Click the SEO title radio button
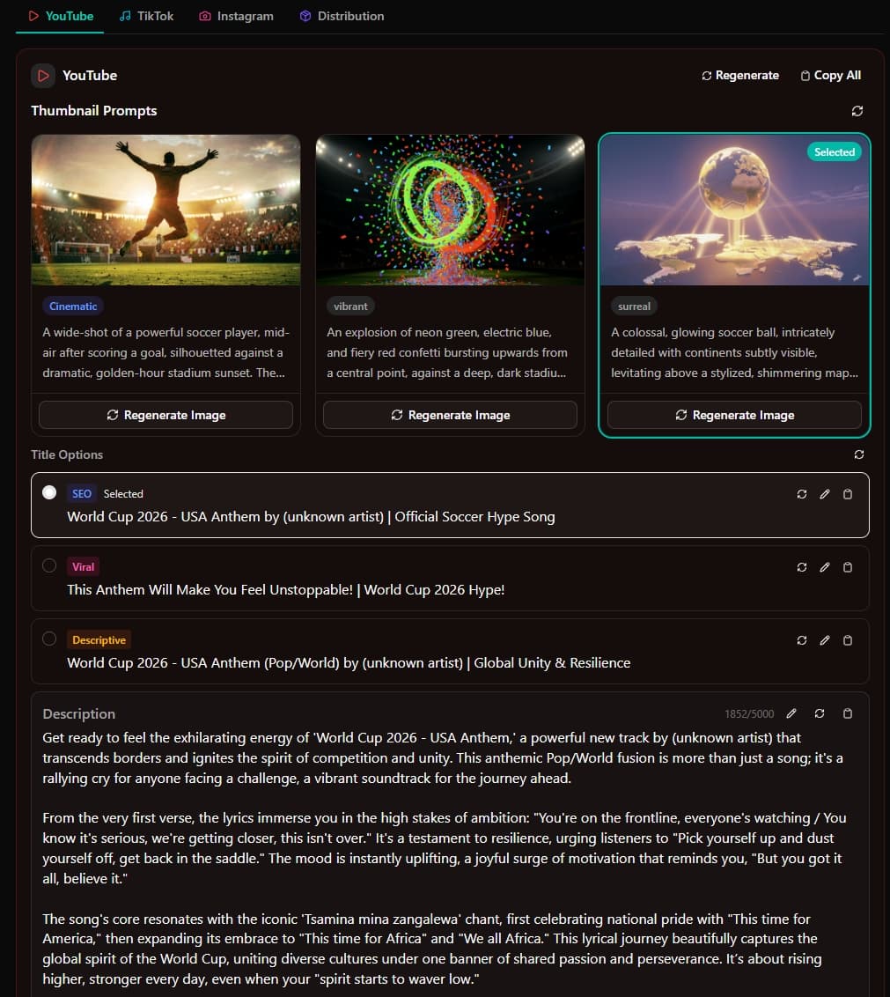Image resolution: width=890 pixels, height=997 pixels. point(49,492)
